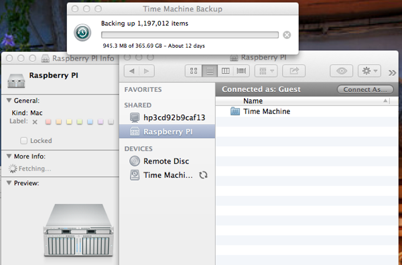Select the Time Machine shared folder icon
The image size is (402, 265).
point(235,111)
